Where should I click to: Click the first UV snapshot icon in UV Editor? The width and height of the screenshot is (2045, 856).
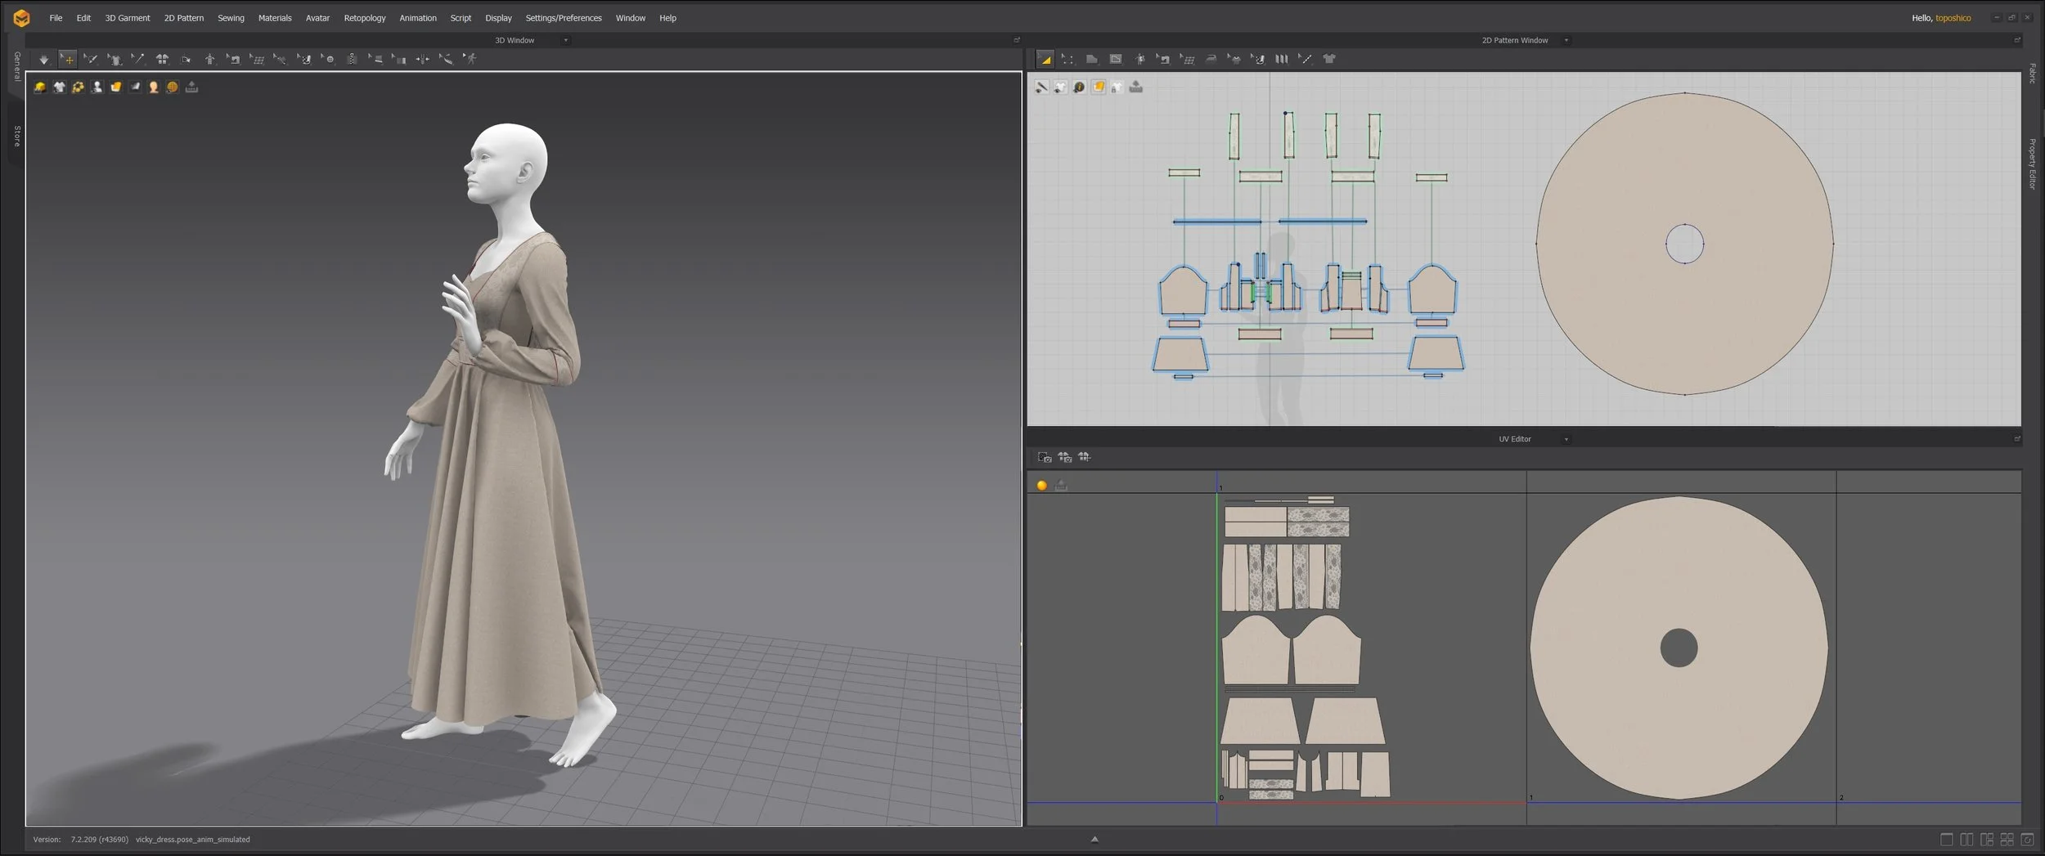(x=1045, y=458)
